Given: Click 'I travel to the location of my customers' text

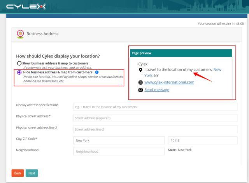Looking at the screenshot, I should (x=178, y=70).
